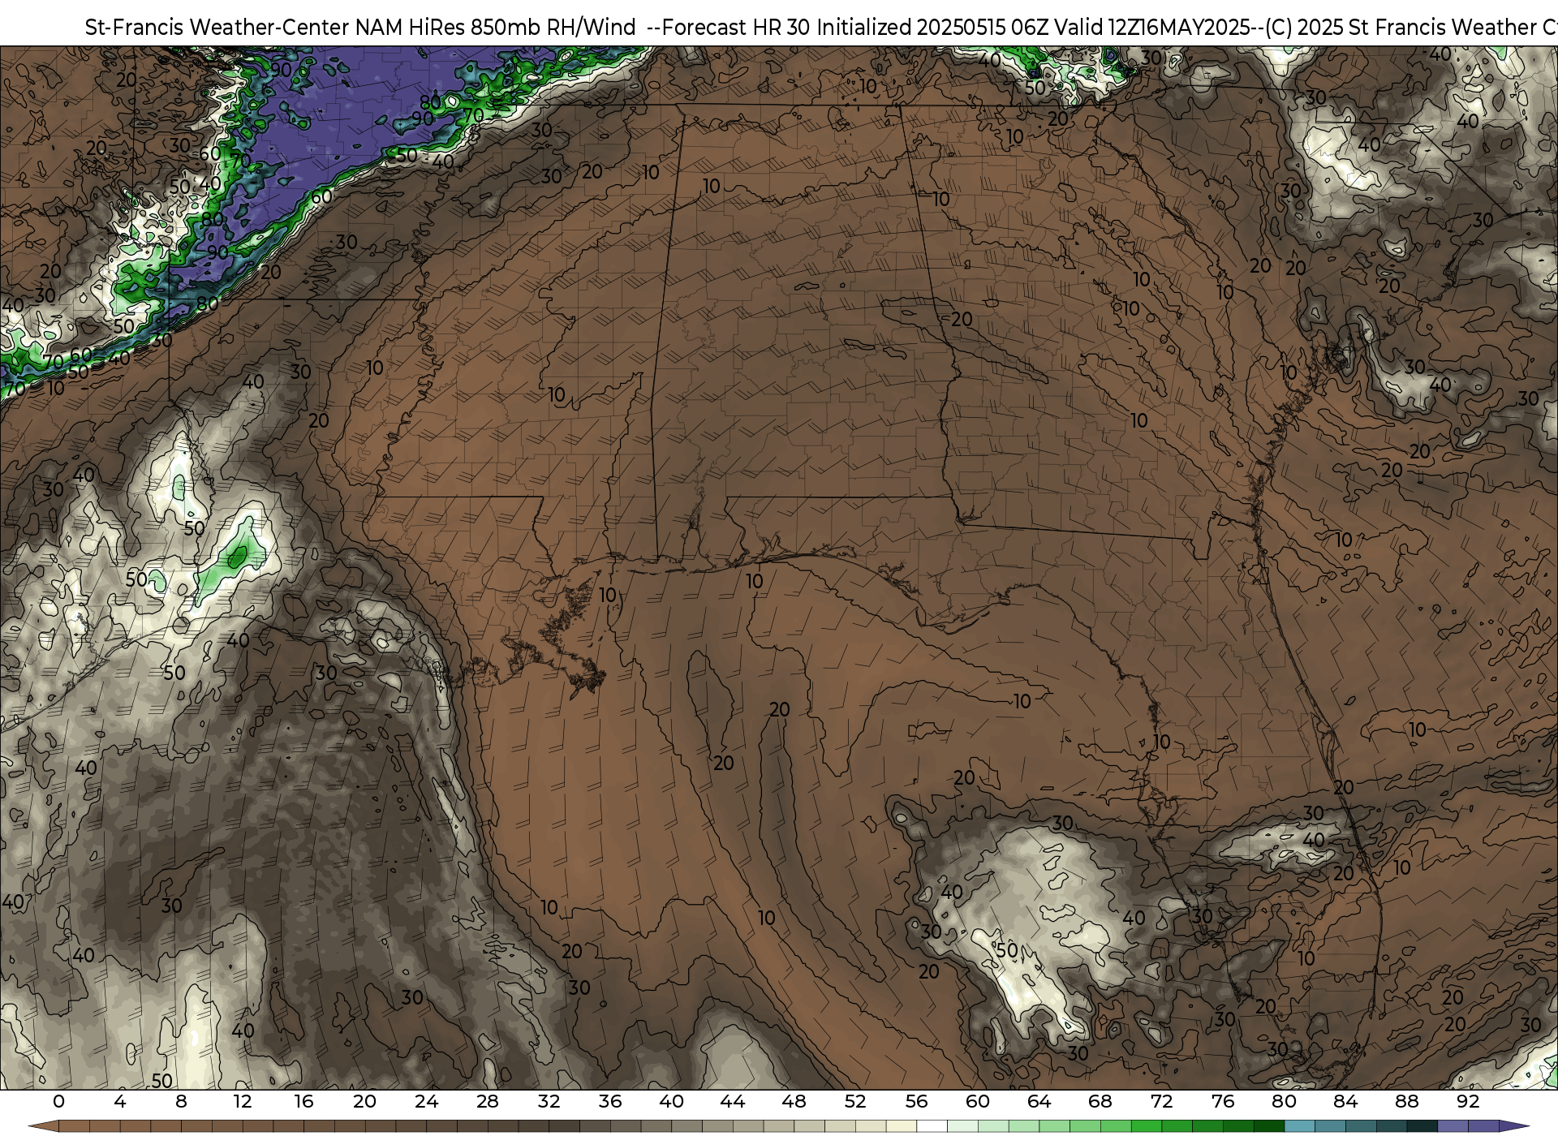Click the right purple arrow end of colorbar
The height and width of the screenshot is (1136, 1558).
tap(1513, 1127)
